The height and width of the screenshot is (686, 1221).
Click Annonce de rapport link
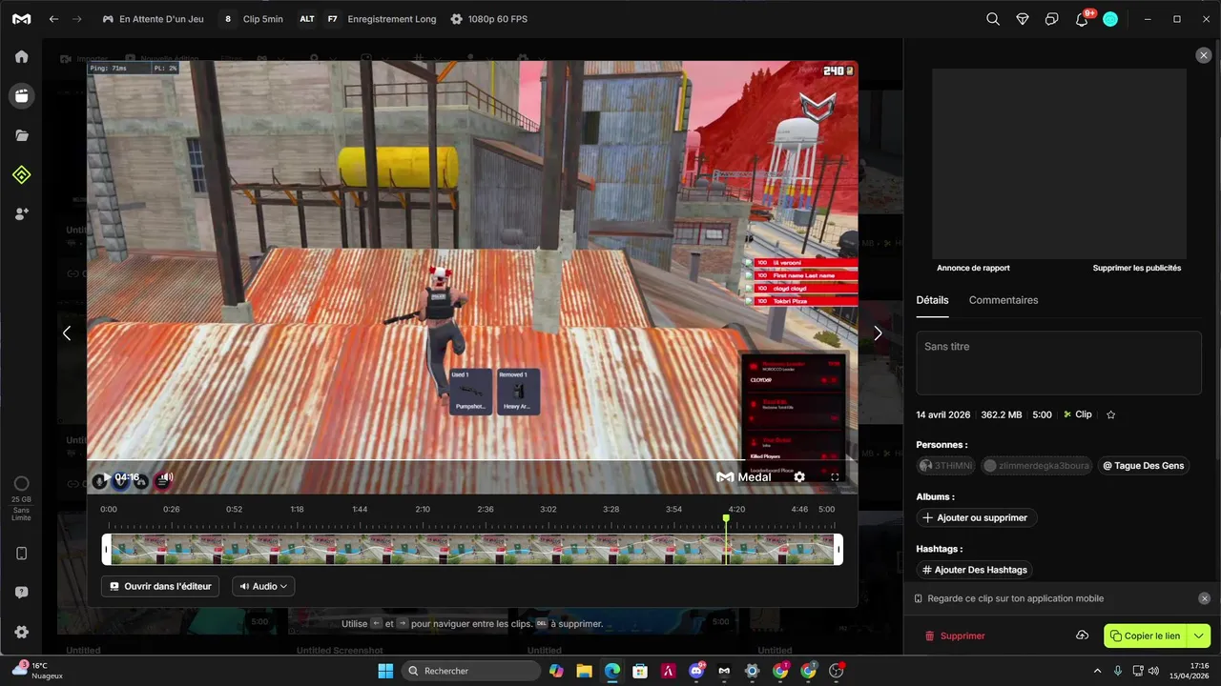[973, 268]
